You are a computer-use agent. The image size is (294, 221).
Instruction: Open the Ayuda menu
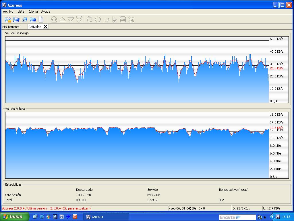coord(46,12)
